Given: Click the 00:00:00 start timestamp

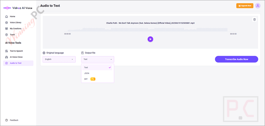Looking at the screenshot, I should (x=68, y=34).
